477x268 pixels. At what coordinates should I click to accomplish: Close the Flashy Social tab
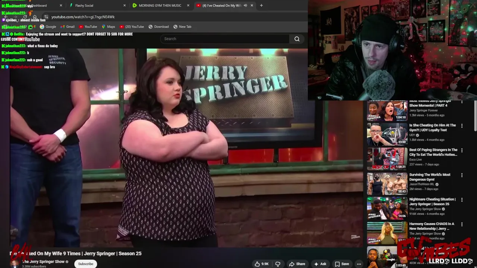[124, 6]
